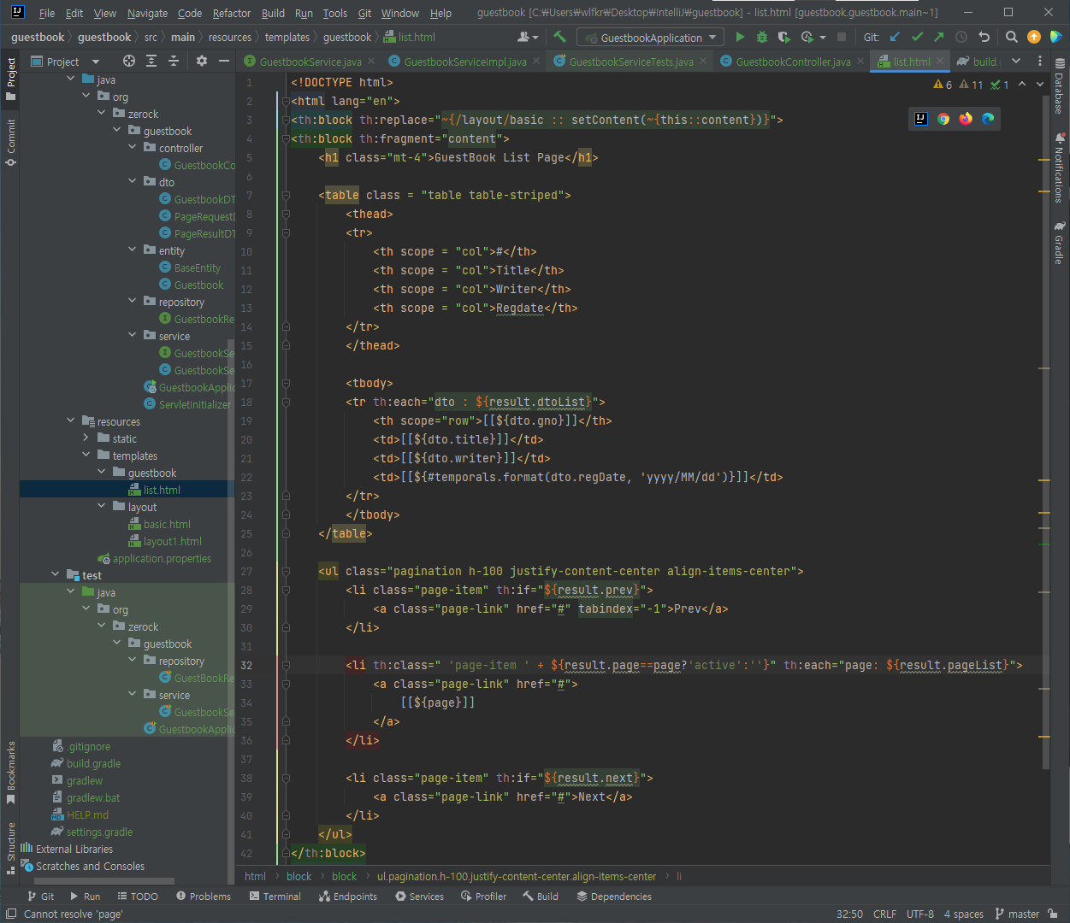
Task: Click Expand All icon in Project panel
Action: [151, 61]
